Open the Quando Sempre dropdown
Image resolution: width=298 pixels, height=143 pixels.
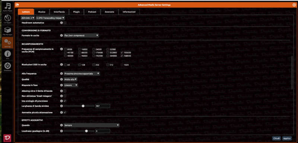tap(92, 125)
